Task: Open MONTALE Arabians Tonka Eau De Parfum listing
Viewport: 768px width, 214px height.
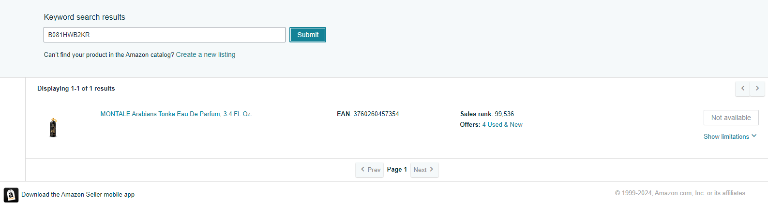Action: [x=176, y=114]
